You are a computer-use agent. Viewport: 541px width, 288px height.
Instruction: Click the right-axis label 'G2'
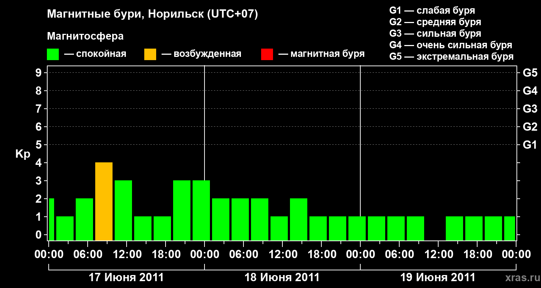click(x=530, y=127)
